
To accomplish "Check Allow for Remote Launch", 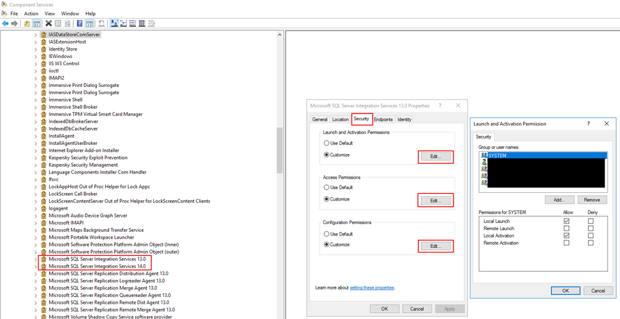I will (567, 228).
